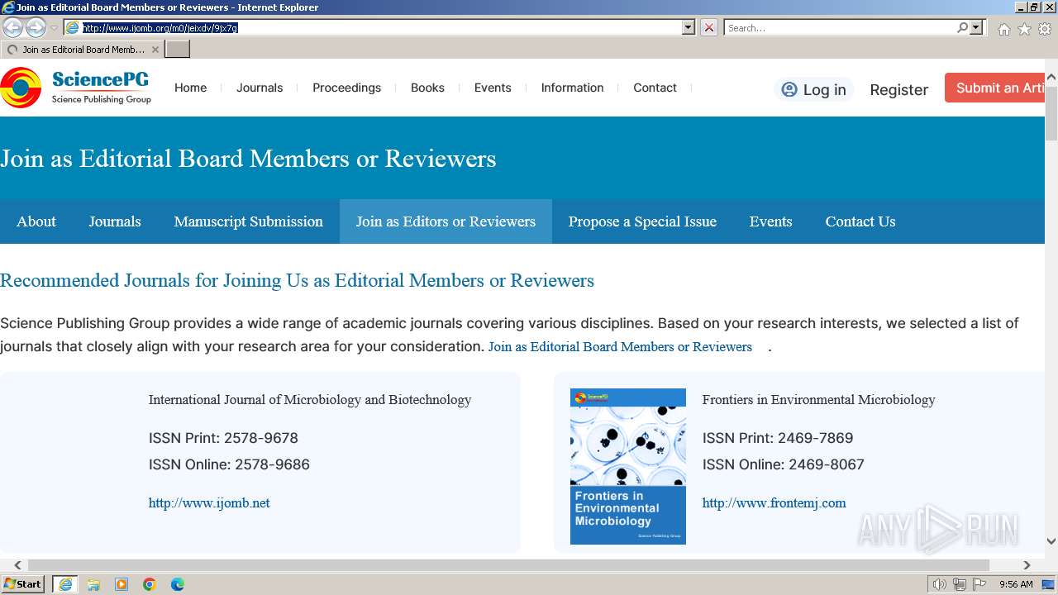The image size is (1058, 595).
Task: Click the vertical scrollbar up arrow
Action: [x=1051, y=77]
